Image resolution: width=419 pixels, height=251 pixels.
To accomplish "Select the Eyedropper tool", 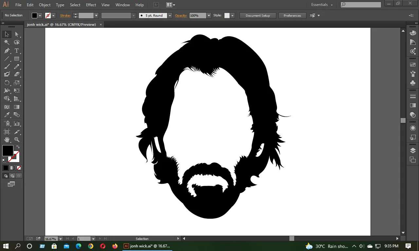I will (7, 115).
